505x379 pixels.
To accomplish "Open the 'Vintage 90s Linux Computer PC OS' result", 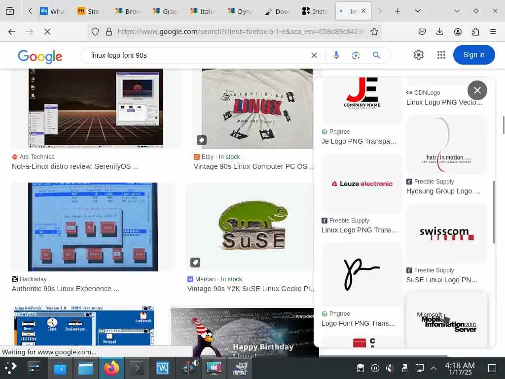I will click(x=253, y=167).
